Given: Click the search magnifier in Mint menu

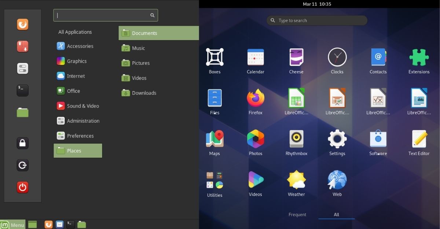Looking at the screenshot, I should 152,15.
